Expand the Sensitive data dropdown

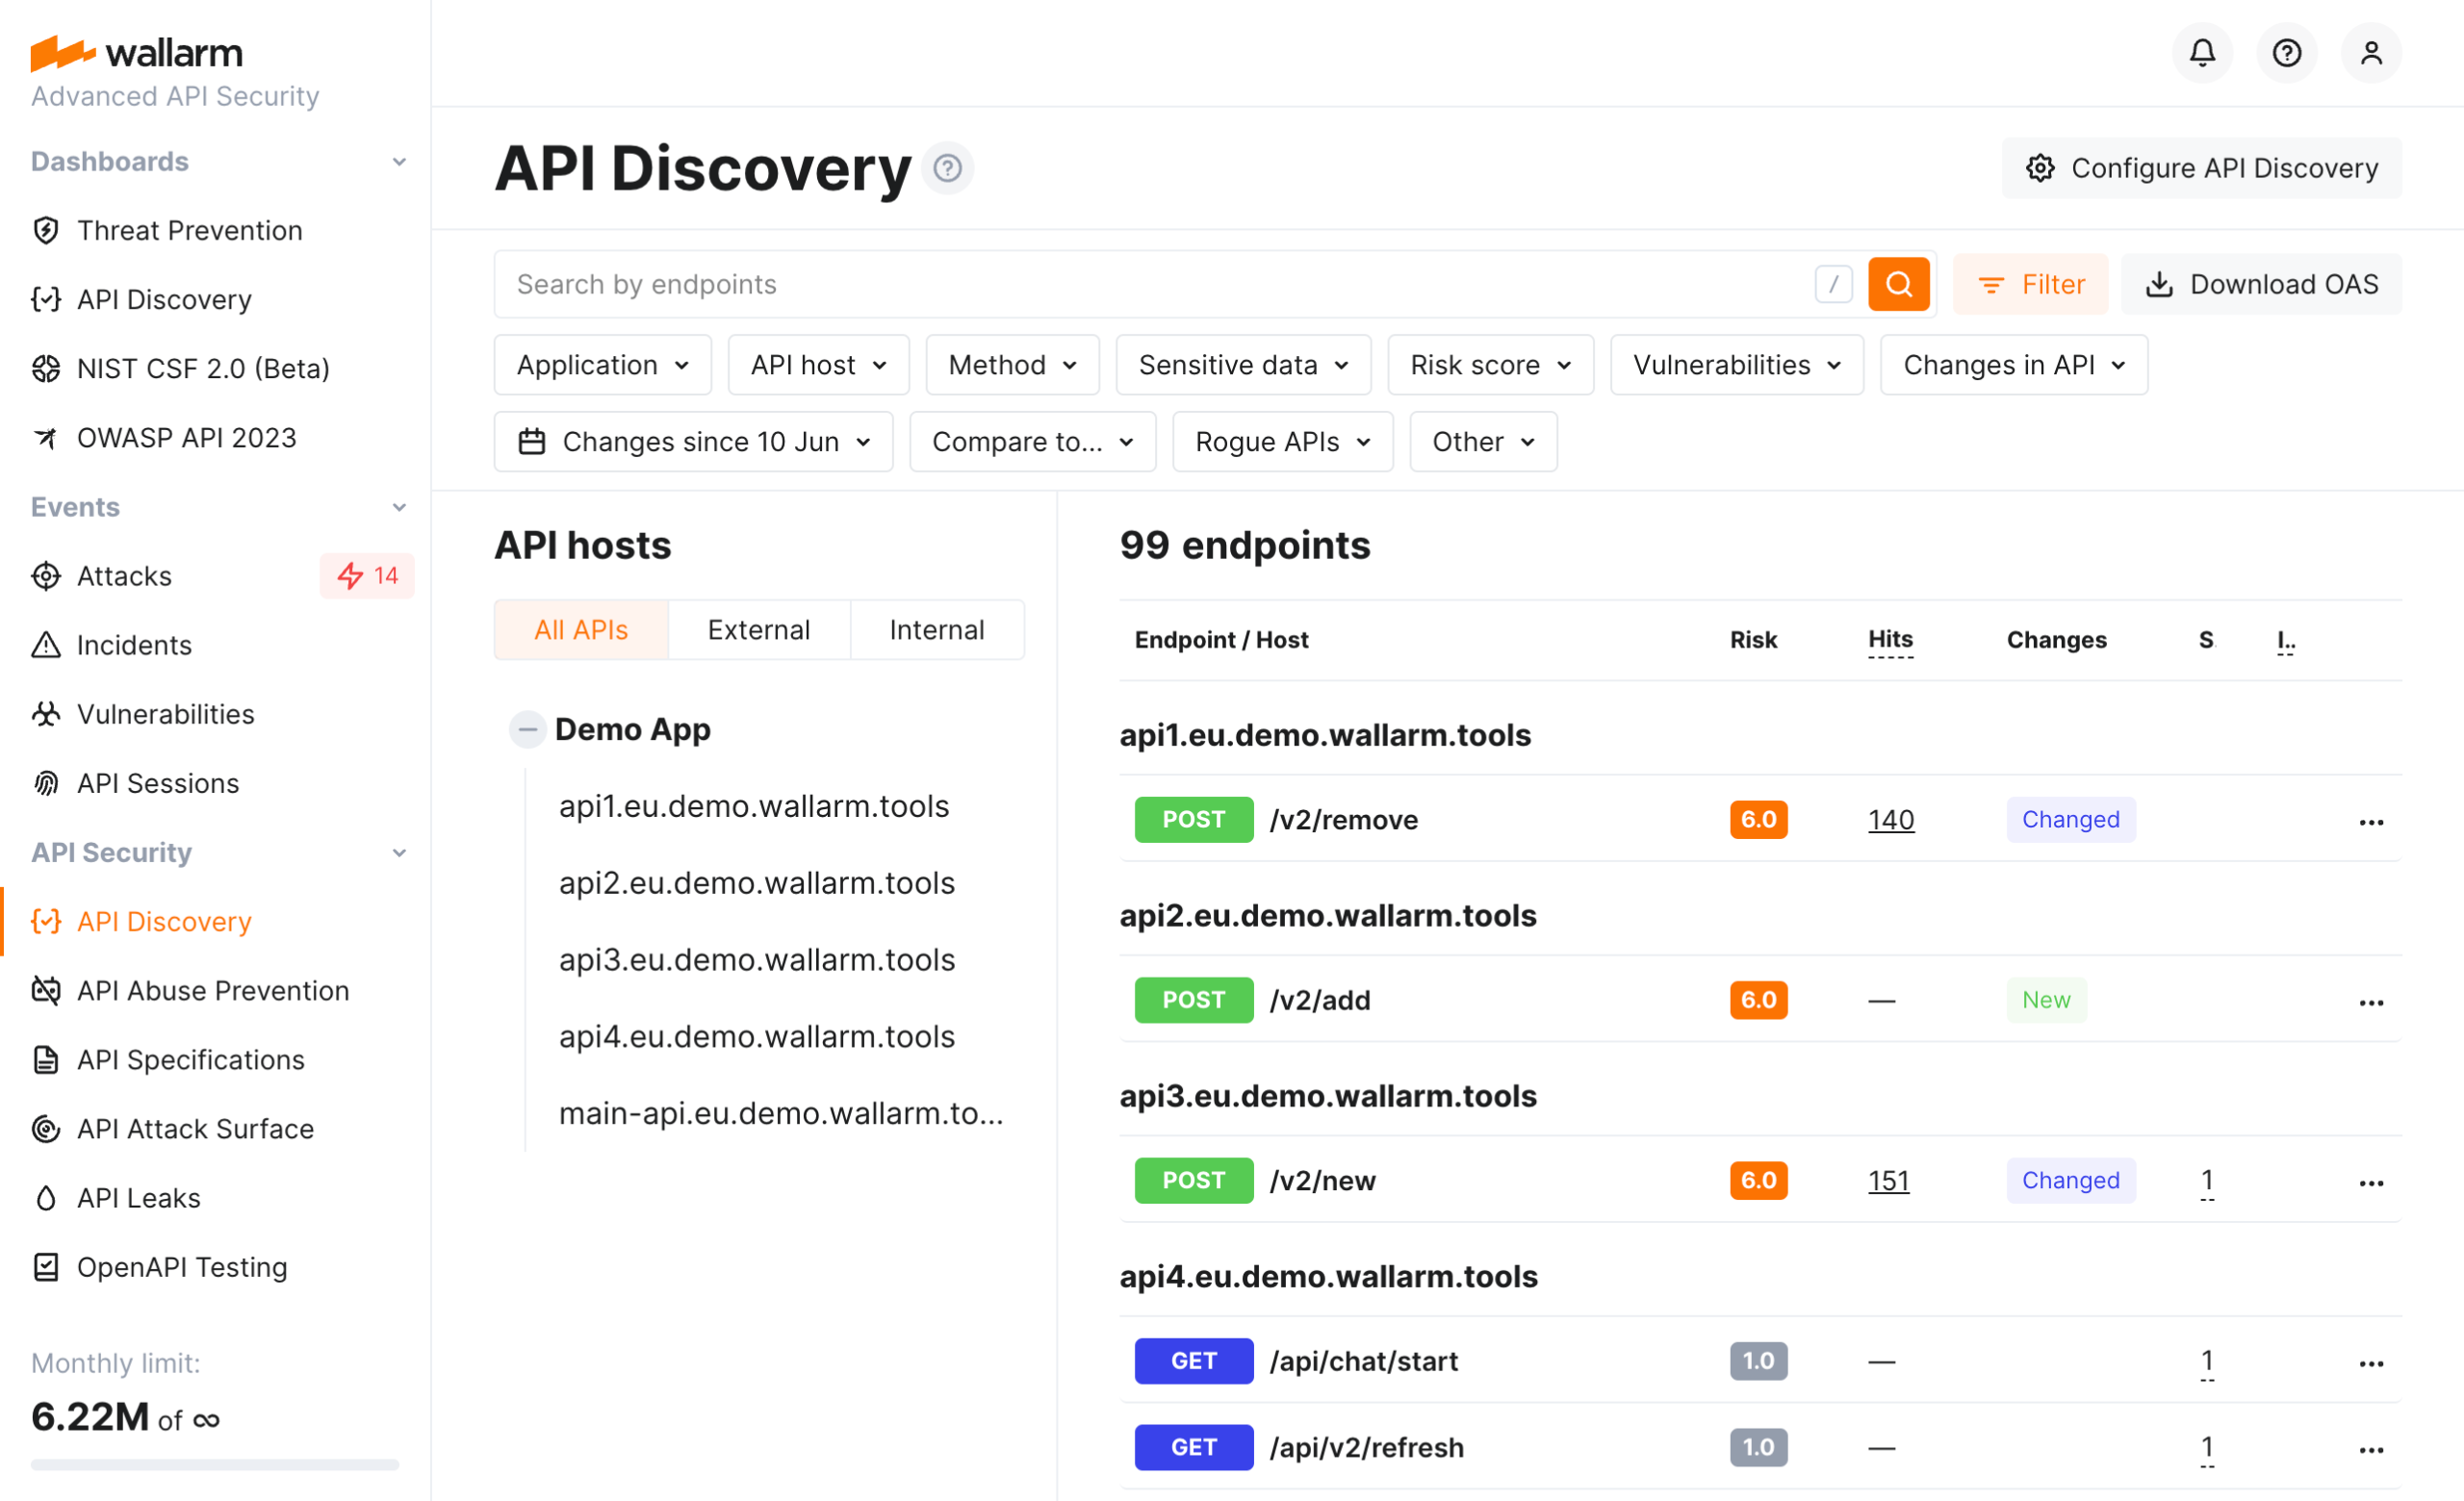[x=1242, y=365]
